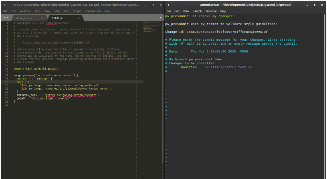Open the View menu in Sublime Text
This screenshot has height=179, width=327.
(x=47, y=11)
